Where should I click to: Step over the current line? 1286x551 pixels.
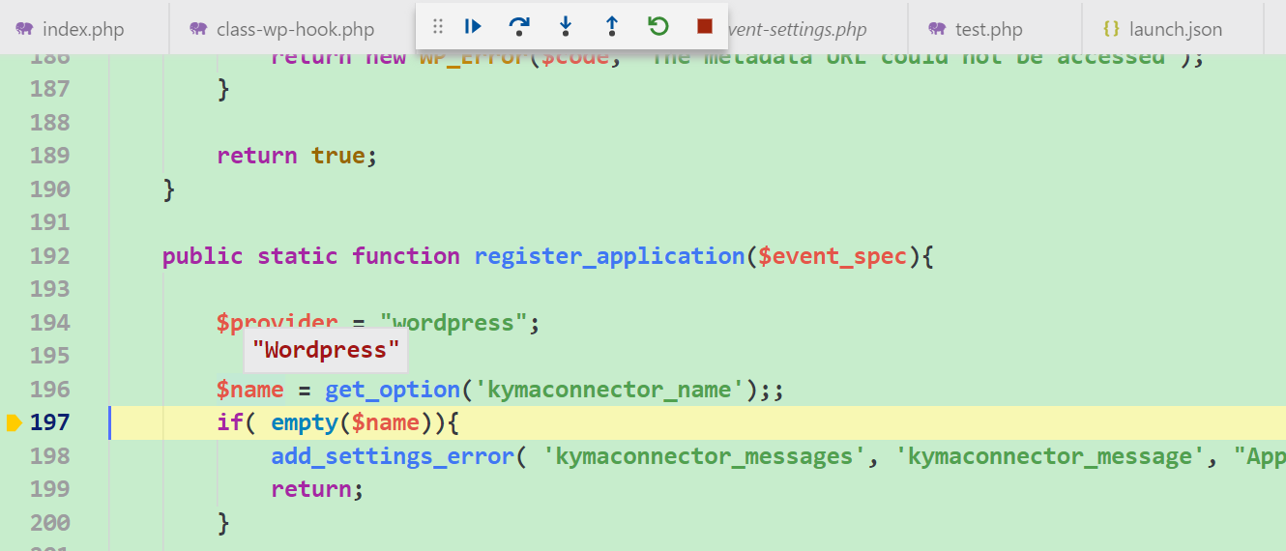point(519,26)
